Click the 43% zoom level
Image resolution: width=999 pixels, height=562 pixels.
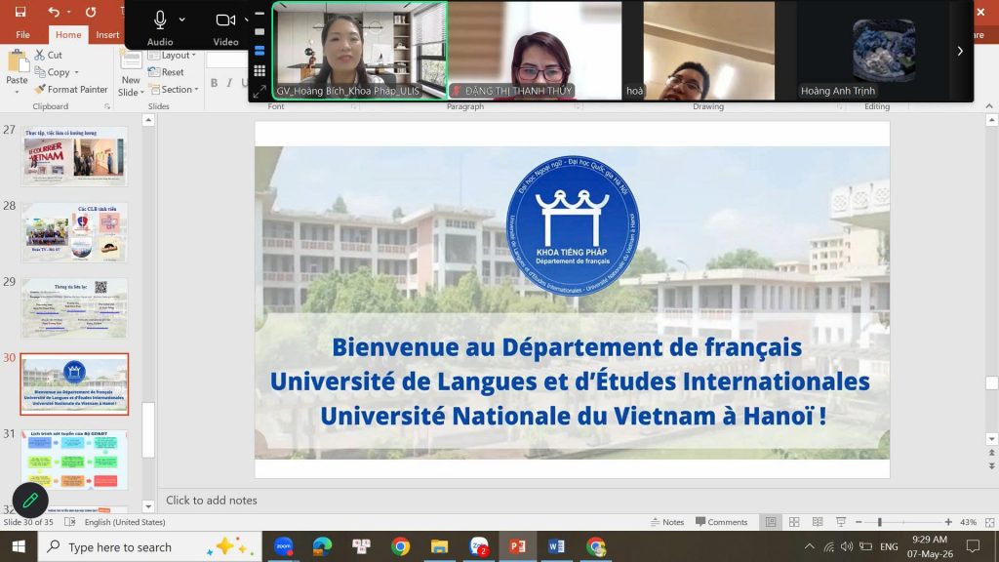968,522
